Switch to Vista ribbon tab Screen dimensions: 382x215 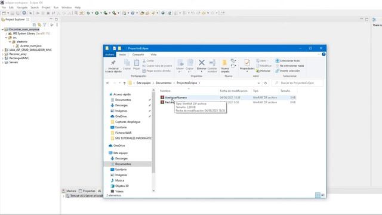(x=153, y=54)
